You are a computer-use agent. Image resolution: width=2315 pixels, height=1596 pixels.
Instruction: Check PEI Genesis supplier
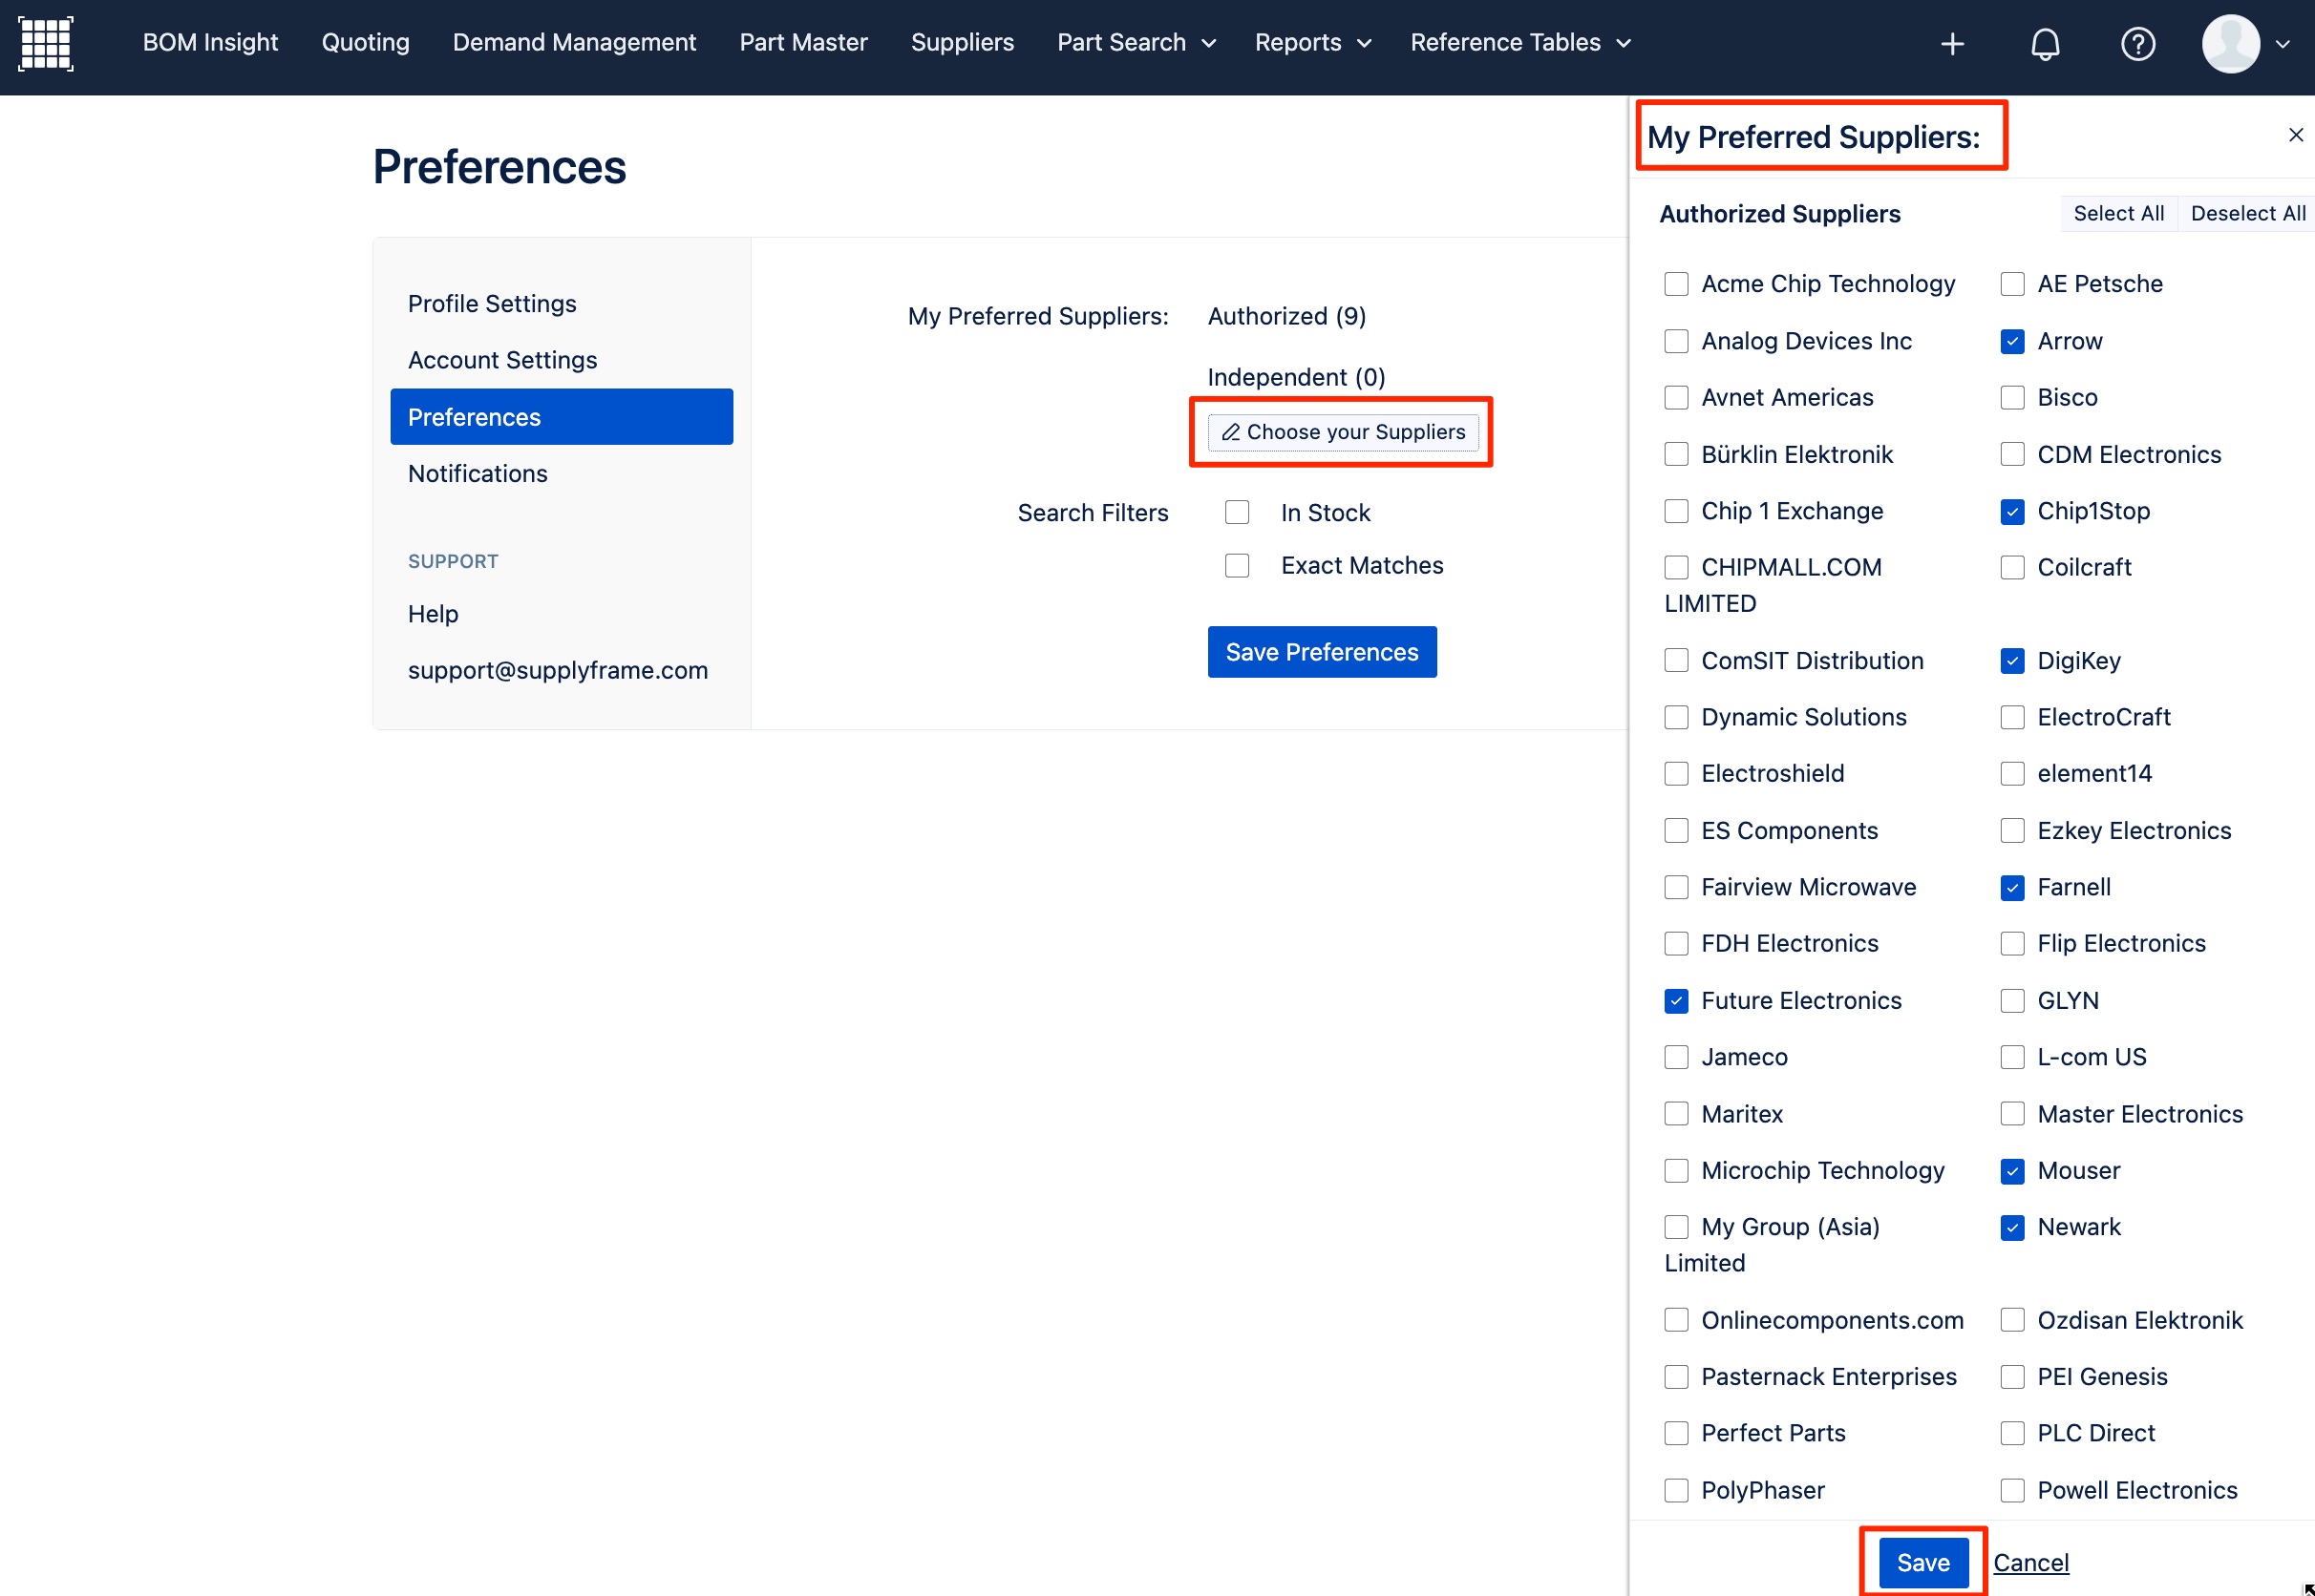point(2012,1377)
